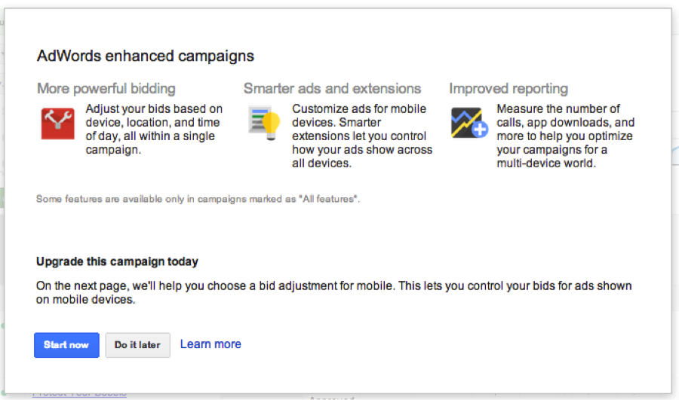Image resolution: width=679 pixels, height=400 pixels.
Task: Click the AdWords enhanced campaigns title
Action: point(146,56)
